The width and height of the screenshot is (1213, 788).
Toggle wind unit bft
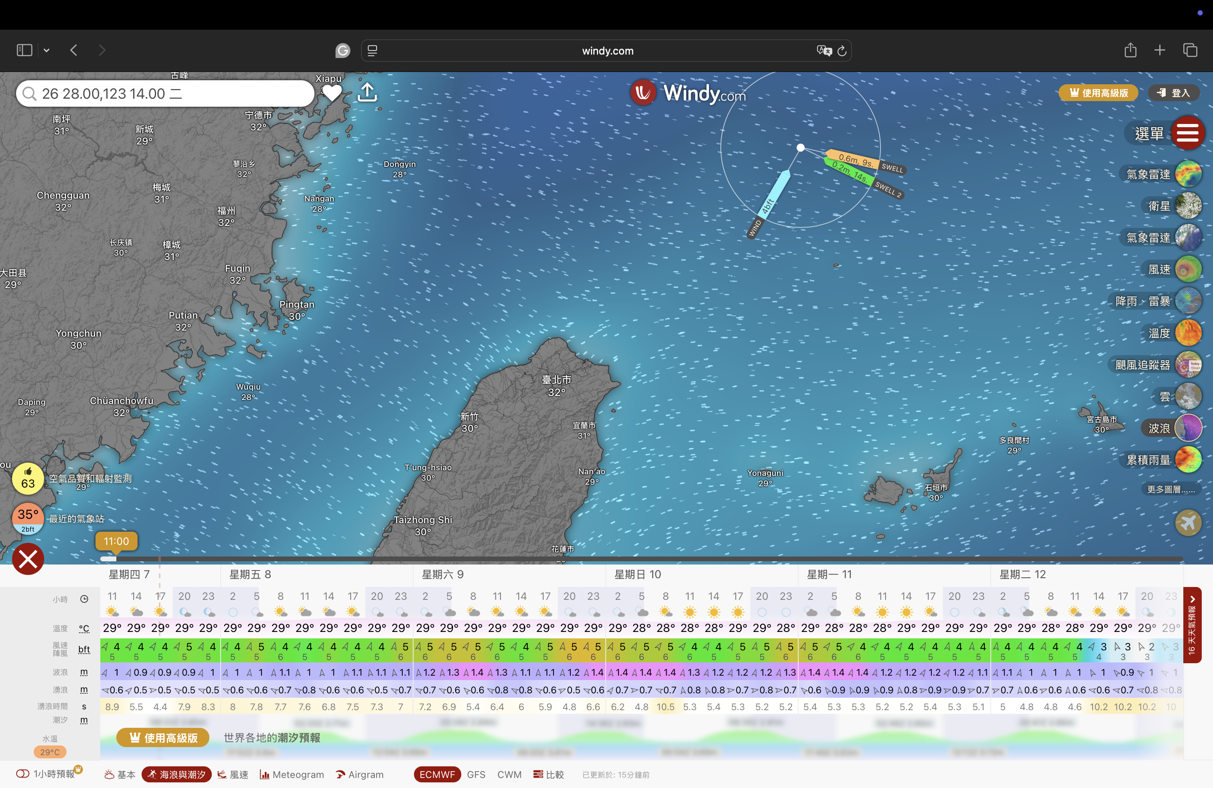84,649
